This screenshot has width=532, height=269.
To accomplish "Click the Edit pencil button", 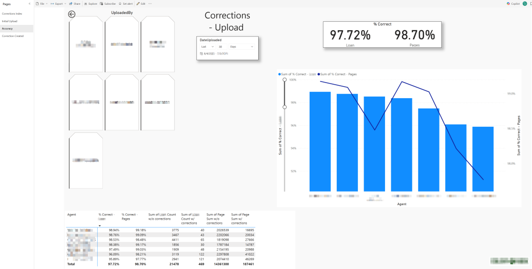I will coord(141,4).
